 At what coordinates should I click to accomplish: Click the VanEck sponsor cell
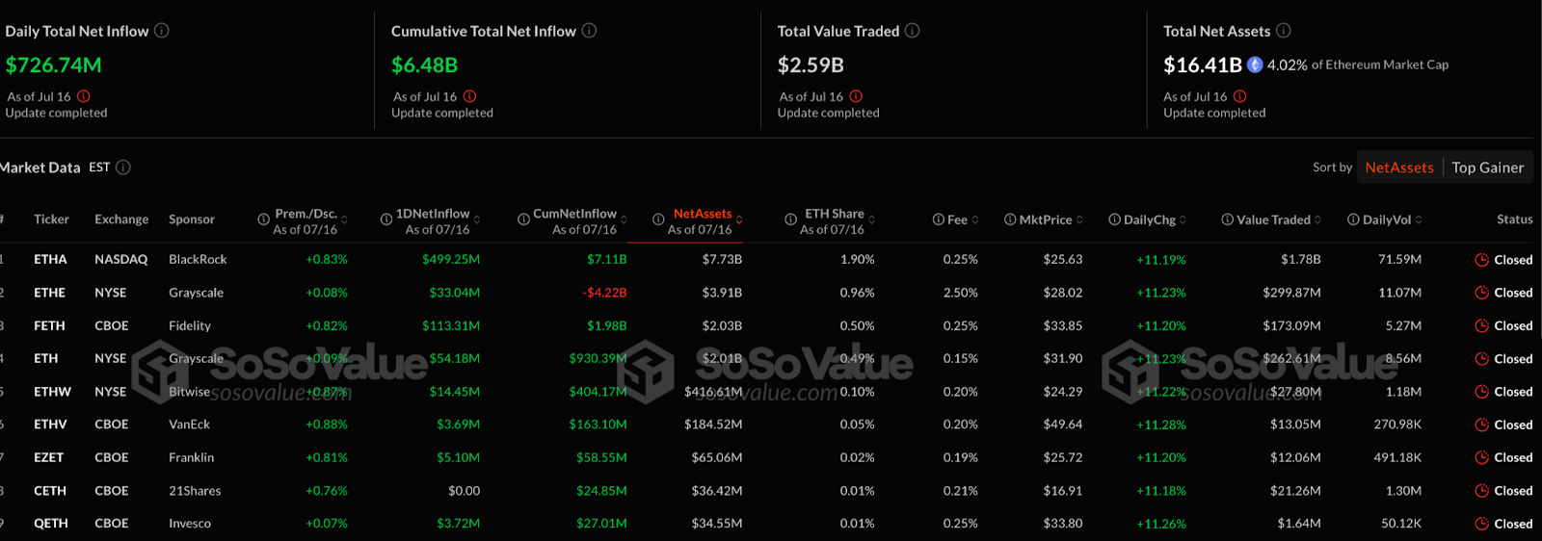pos(189,425)
